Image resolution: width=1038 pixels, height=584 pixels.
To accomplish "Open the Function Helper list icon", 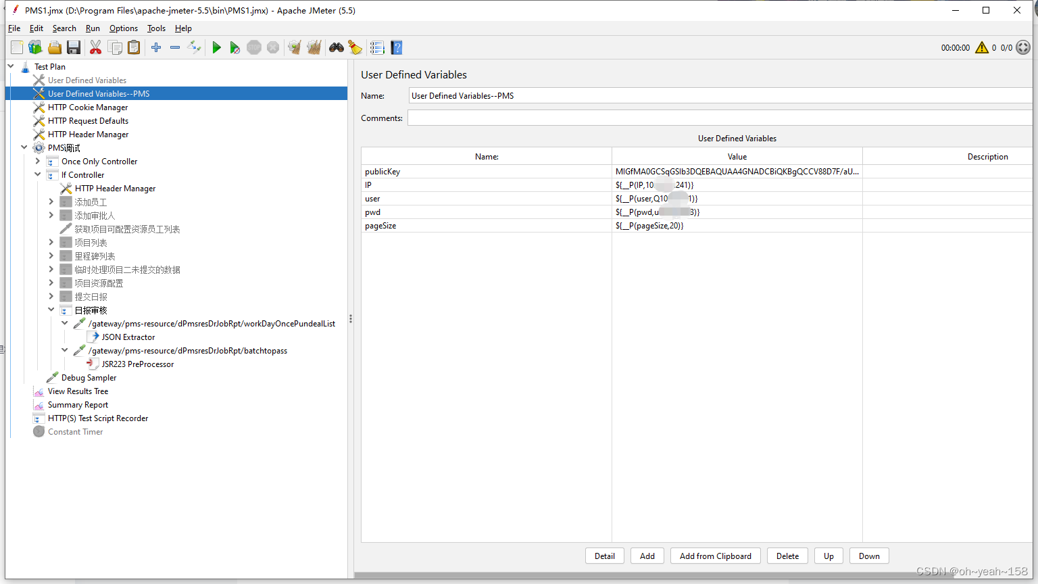I will point(377,47).
